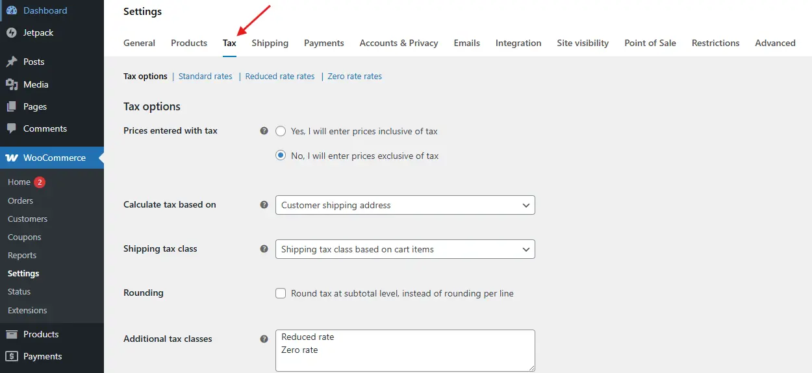This screenshot has height=373, width=812.
Task: Open the Settings submenu item
Action: point(23,273)
